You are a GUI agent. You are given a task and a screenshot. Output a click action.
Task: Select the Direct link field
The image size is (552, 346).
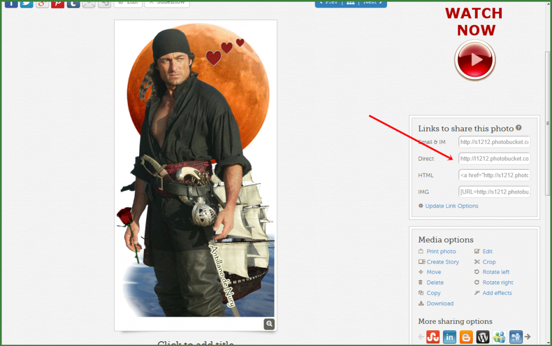coord(494,158)
